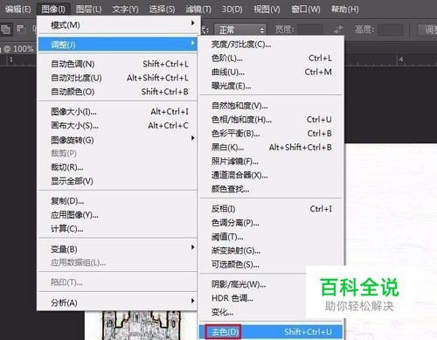This screenshot has height=340, width=437.
Task: Choose 自动对比度(U)
Action: point(117,78)
